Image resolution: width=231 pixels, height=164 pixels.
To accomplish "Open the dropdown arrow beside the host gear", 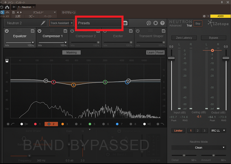I will (x=208, y=16).
